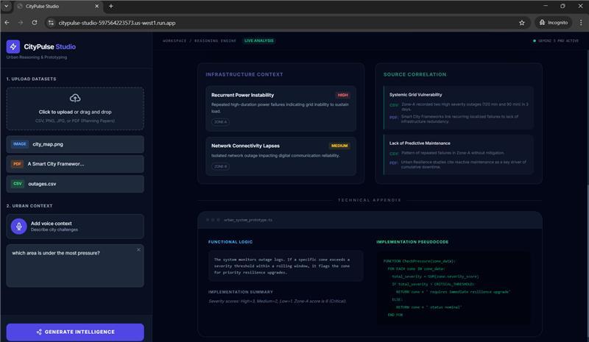The width and height of the screenshot is (589, 342).
Task: Click zone tag under Network Connectivity Lapses
Action: [x=220, y=166]
